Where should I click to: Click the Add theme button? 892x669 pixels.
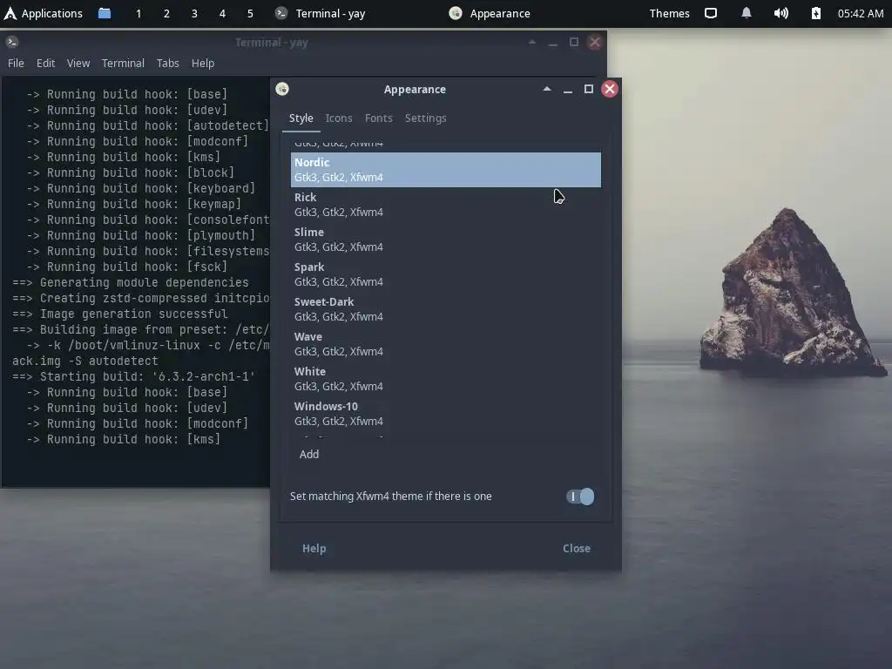point(309,454)
